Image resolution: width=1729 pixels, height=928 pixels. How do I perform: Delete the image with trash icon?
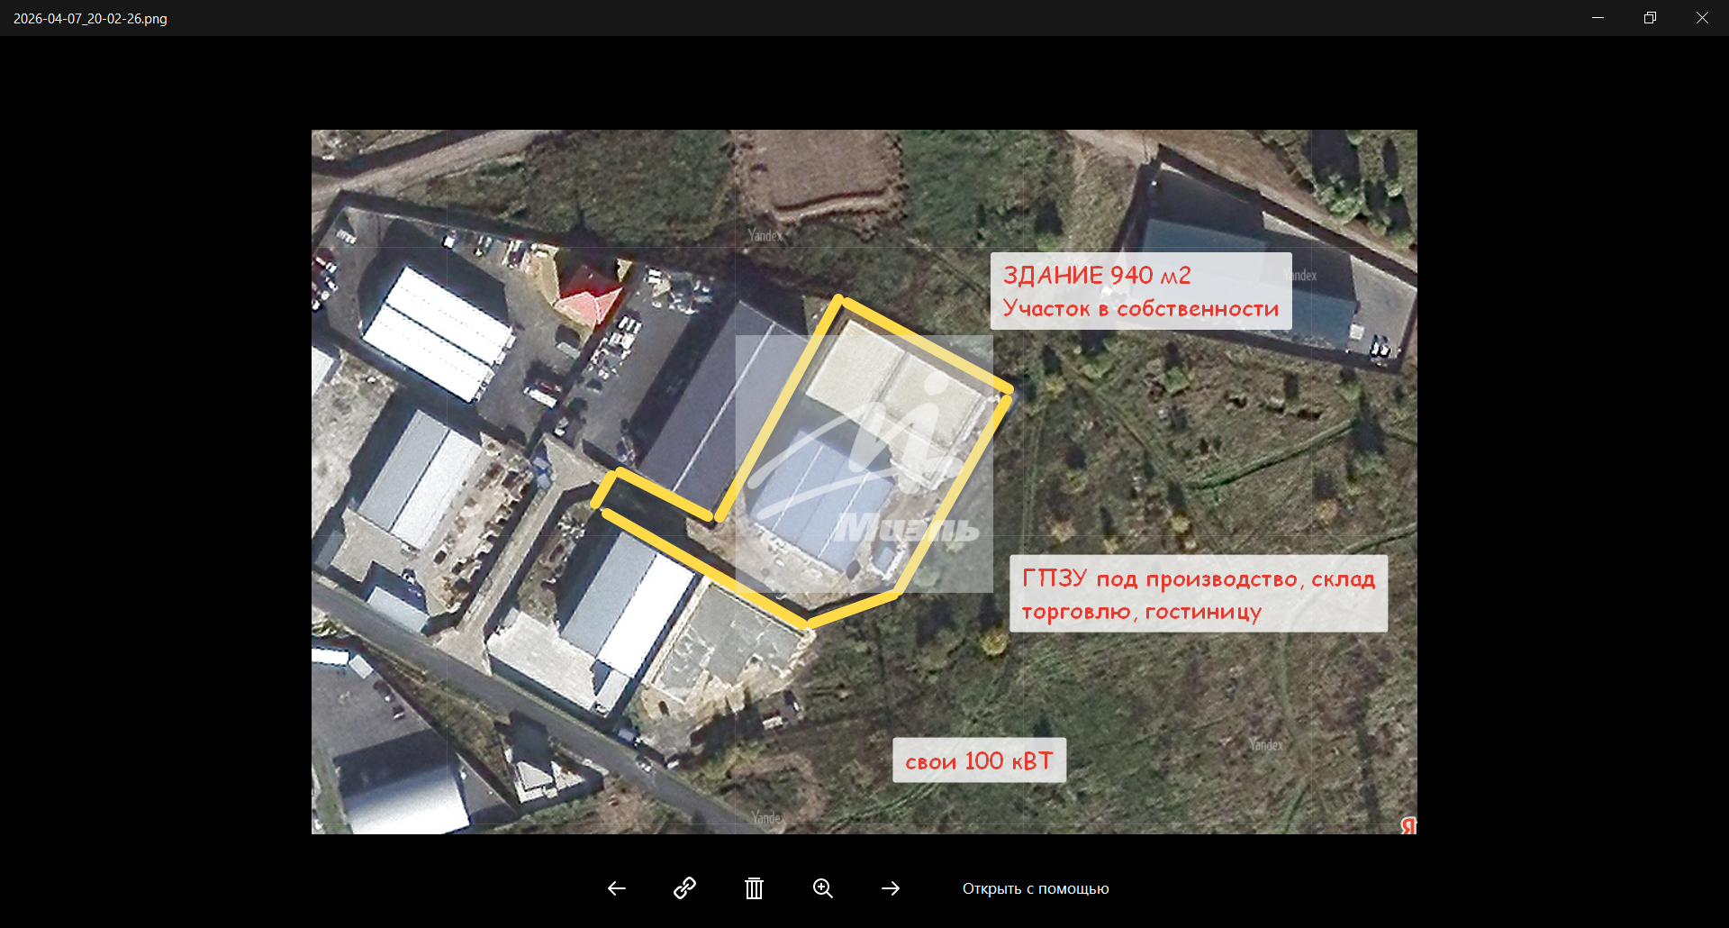(x=754, y=888)
